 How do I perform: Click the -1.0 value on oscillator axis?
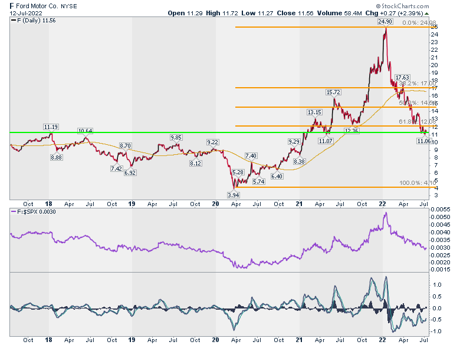coord(436,331)
